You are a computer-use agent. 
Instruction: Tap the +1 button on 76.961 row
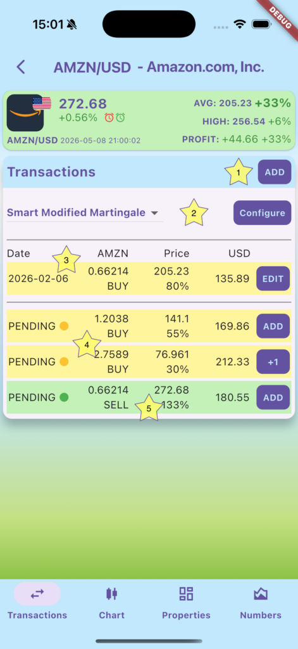273,362
